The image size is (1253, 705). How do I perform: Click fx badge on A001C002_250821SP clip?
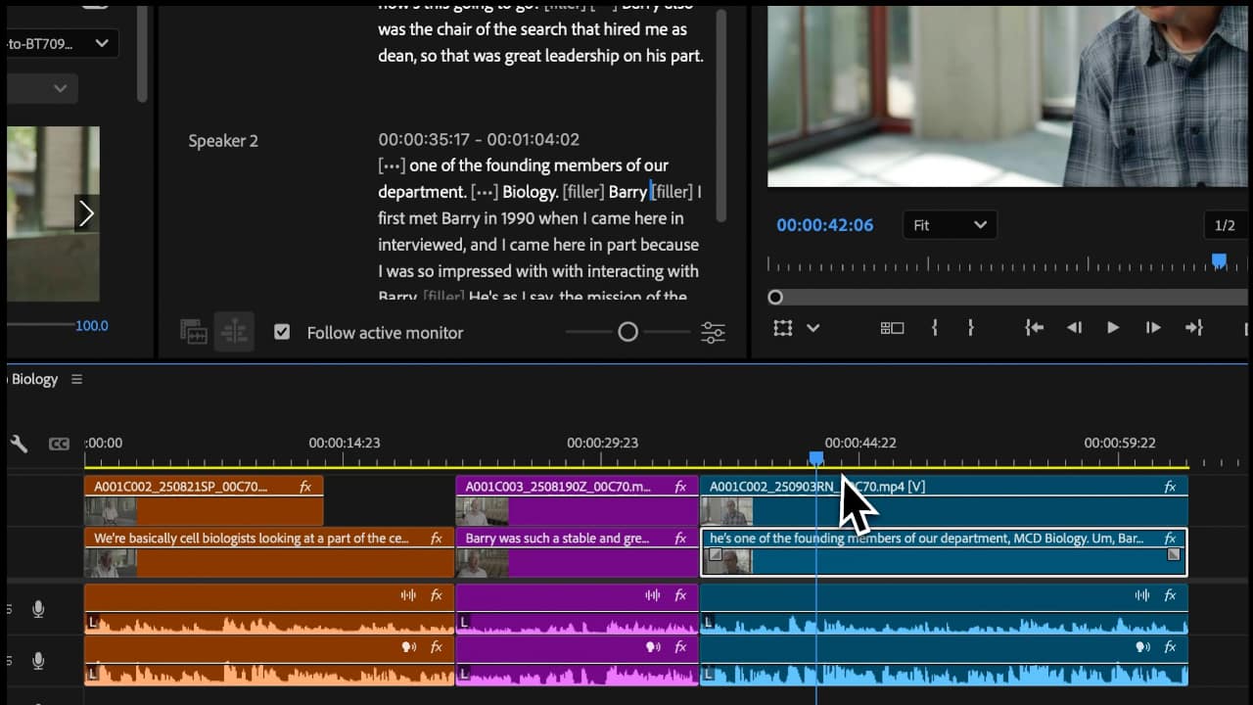tap(305, 487)
